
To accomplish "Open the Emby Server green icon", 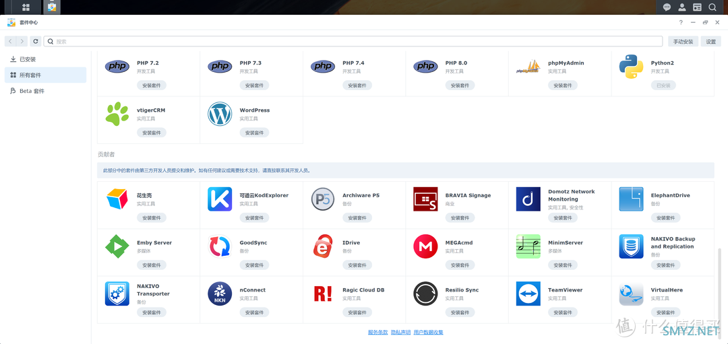I will tap(117, 246).
